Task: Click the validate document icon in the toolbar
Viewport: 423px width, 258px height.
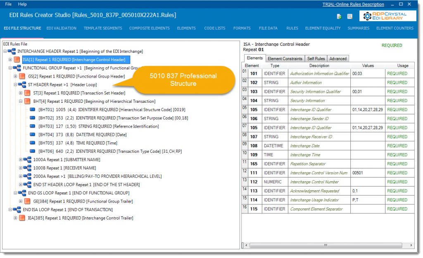Action: 339,17
